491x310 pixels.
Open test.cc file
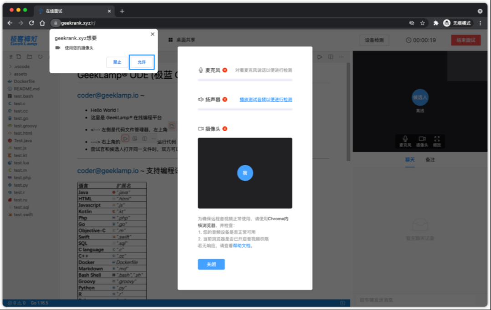pos(20,111)
